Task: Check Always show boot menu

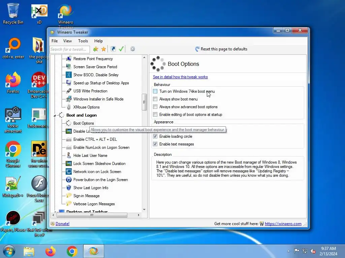Action: click(x=155, y=99)
